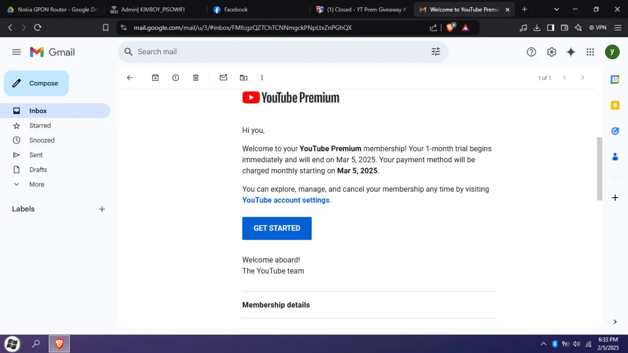Open Google Keep in the side panel
This screenshot has width=628, height=353.
(615, 105)
